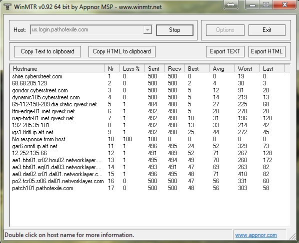Select the No response from host row
Image resolution: width=299 pixels, height=243 pixels.
pos(149,139)
